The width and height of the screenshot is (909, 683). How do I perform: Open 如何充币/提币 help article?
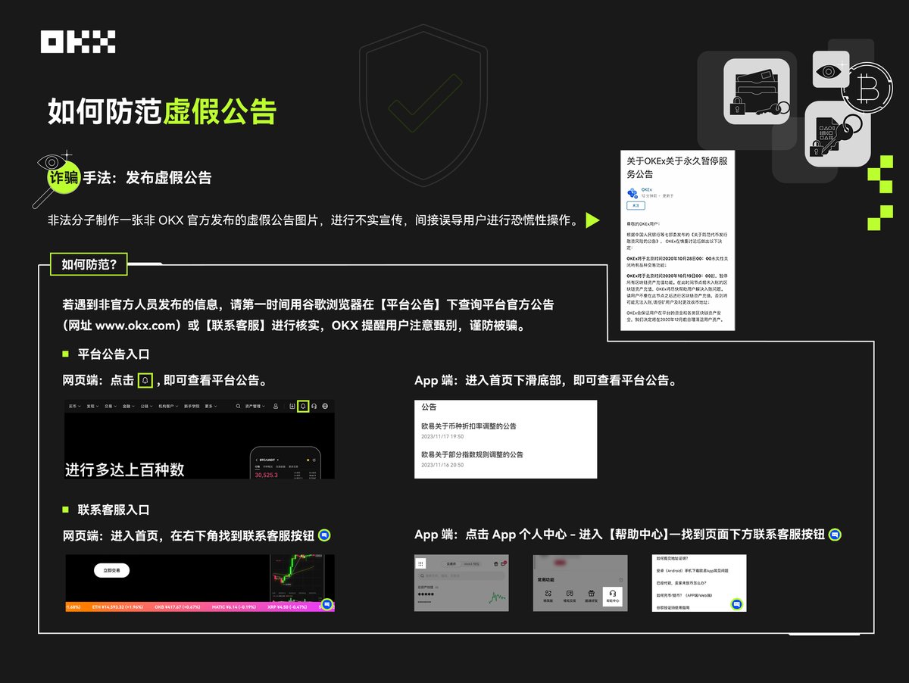click(x=684, y=595)
